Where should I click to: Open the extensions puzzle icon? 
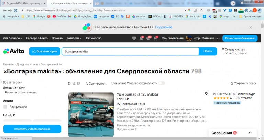pos(246,10)
